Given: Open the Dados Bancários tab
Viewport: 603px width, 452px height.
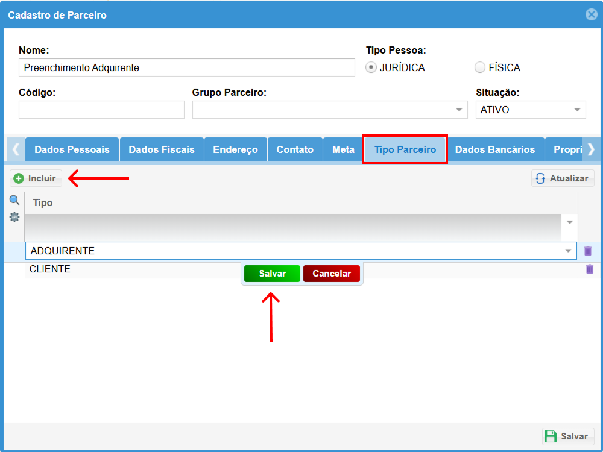Looking at the screenshot, I should click(x=494, y=149).
